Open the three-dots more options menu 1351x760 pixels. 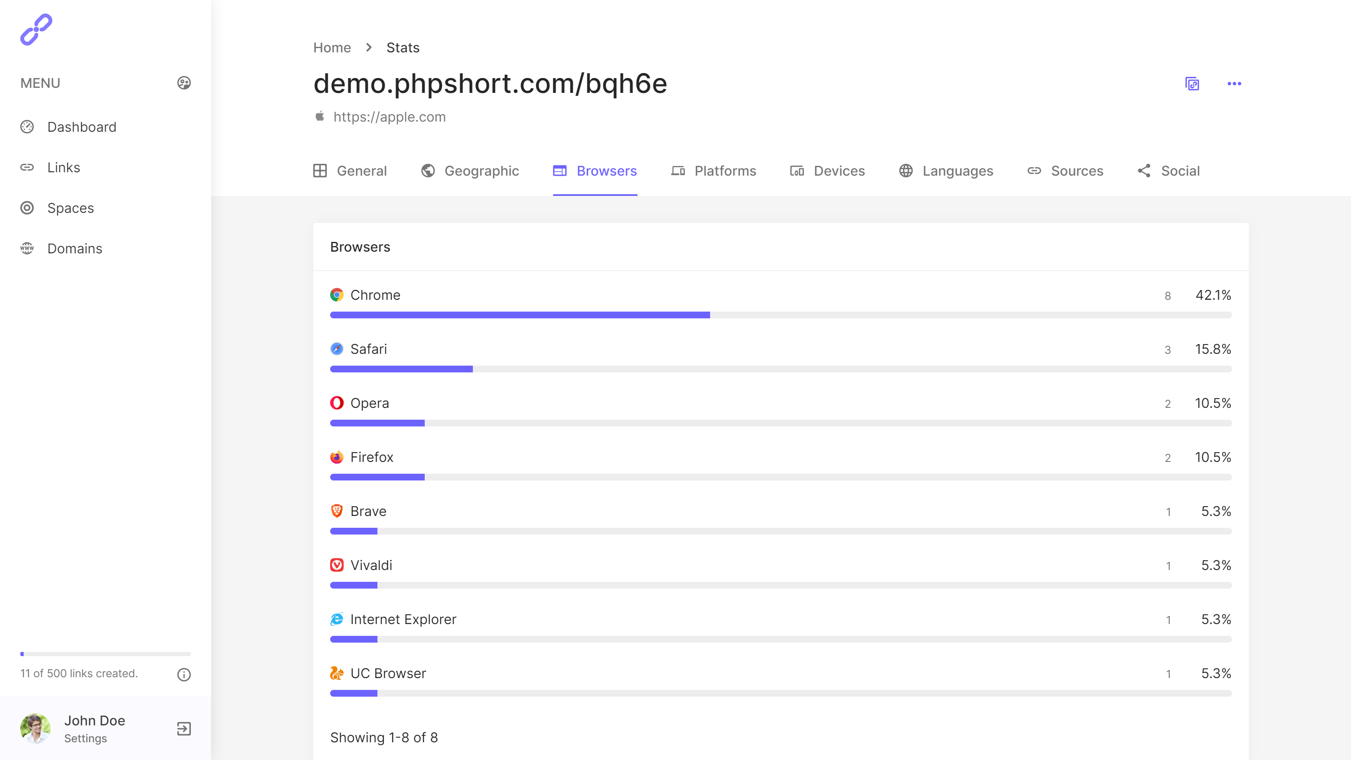tap(1234, 84)
